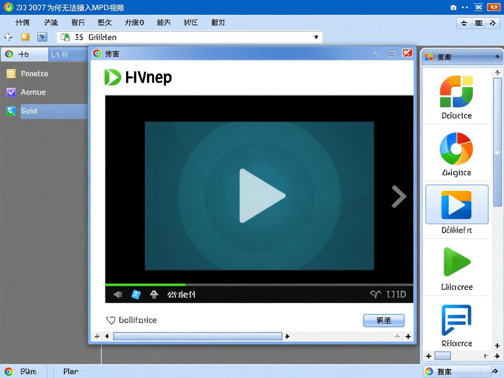Open the IS Griliden dropdown
This screenshot has width=504, height=378.
coord(316,37)
